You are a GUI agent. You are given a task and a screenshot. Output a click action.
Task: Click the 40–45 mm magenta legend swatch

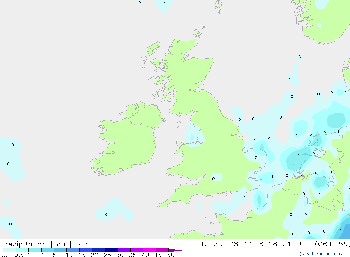[149, 250]
